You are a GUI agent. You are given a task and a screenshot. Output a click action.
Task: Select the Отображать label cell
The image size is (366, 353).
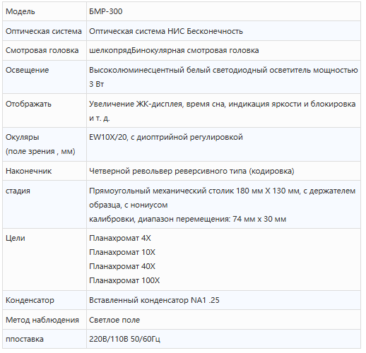pos(45,110)
